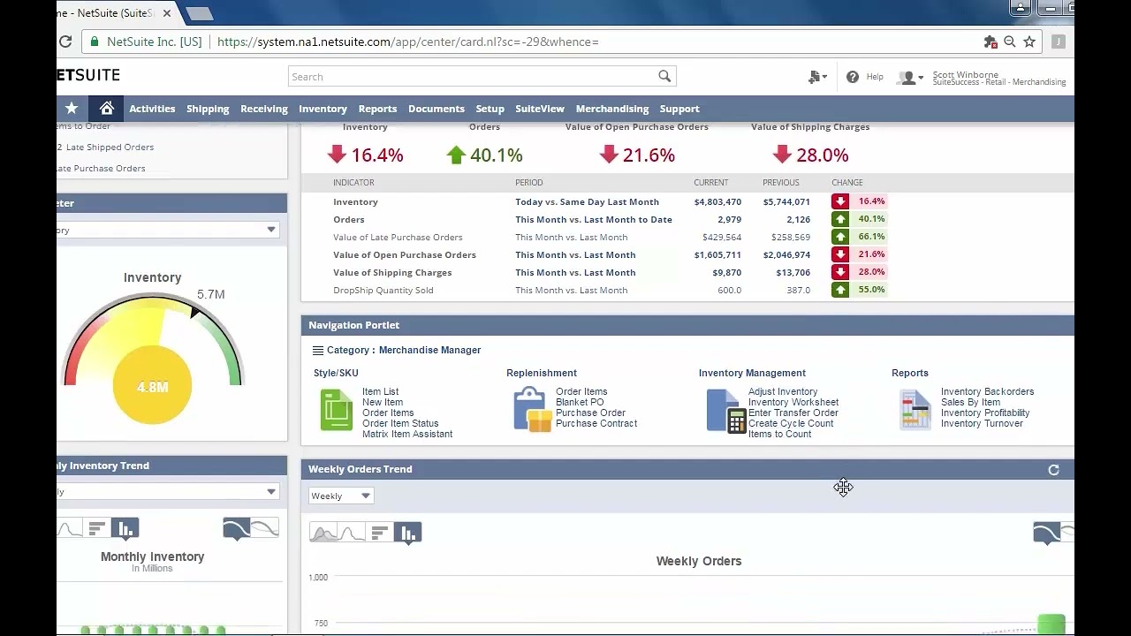Open the Late Purchase Orders reminder

(x=101, y=169)
